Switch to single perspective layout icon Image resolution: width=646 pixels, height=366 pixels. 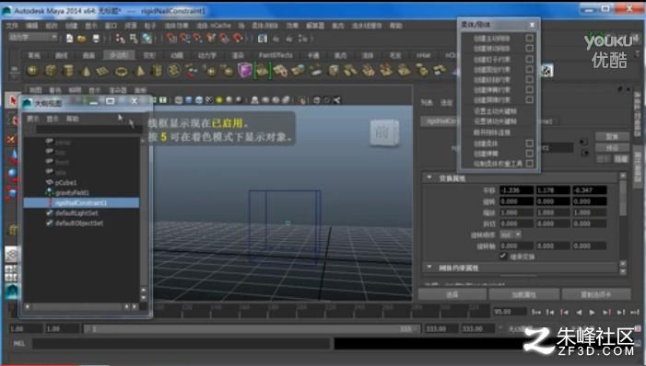click(12, 255)
